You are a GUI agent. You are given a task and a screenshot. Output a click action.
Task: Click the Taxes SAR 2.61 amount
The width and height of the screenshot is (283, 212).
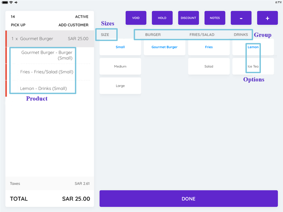pos(82,184)
